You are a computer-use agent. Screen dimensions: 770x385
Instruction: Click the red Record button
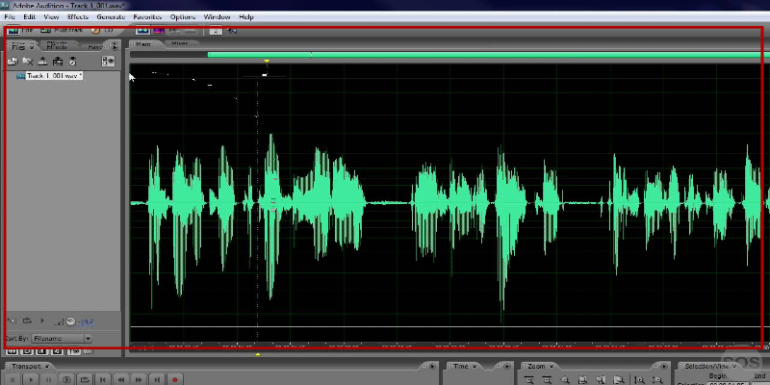point(175,380)
